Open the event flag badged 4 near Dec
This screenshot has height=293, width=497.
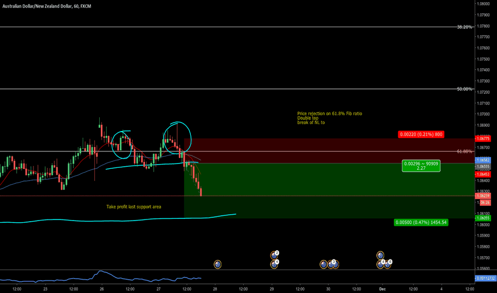[380, 264]
